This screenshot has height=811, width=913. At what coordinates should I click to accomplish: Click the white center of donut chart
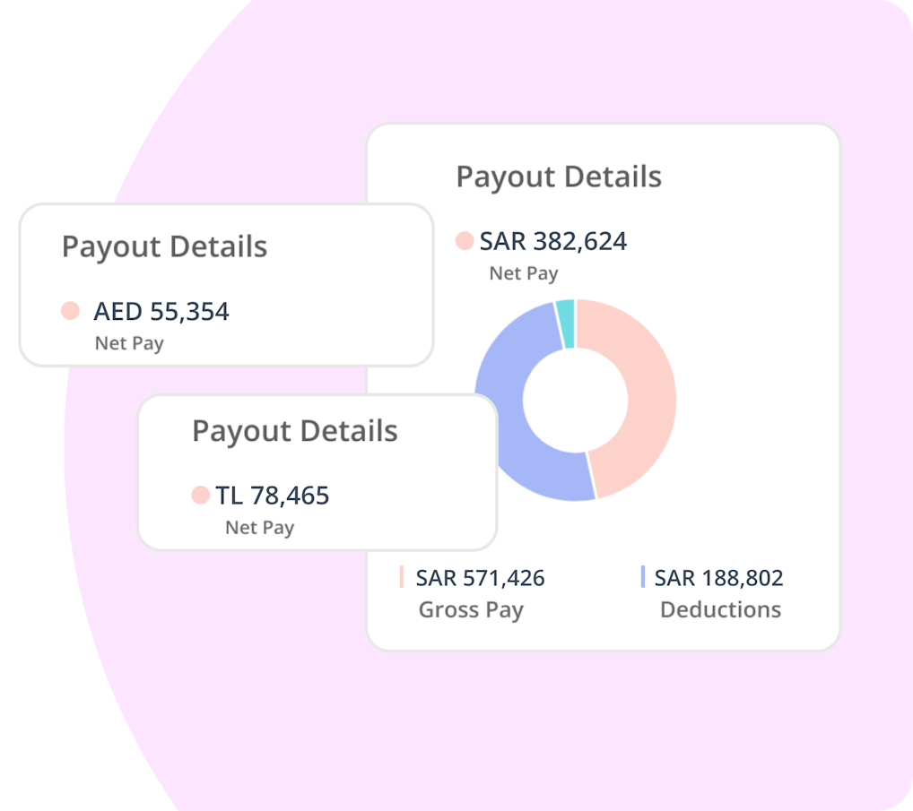tap(575, 400)
